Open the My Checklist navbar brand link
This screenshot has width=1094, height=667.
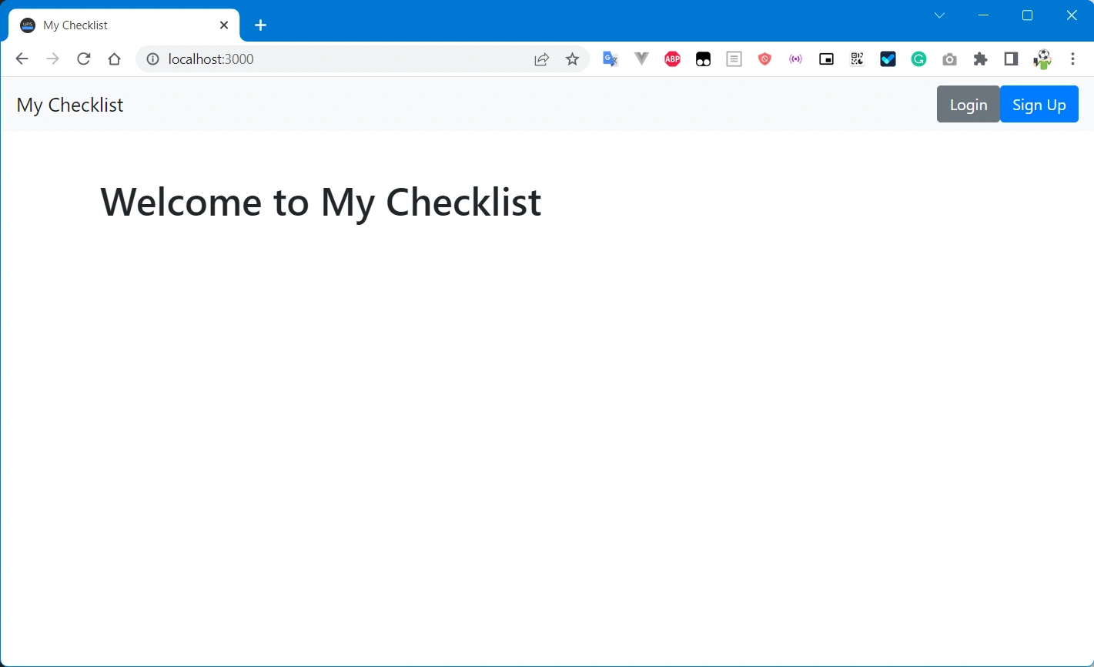coord(70,105)
